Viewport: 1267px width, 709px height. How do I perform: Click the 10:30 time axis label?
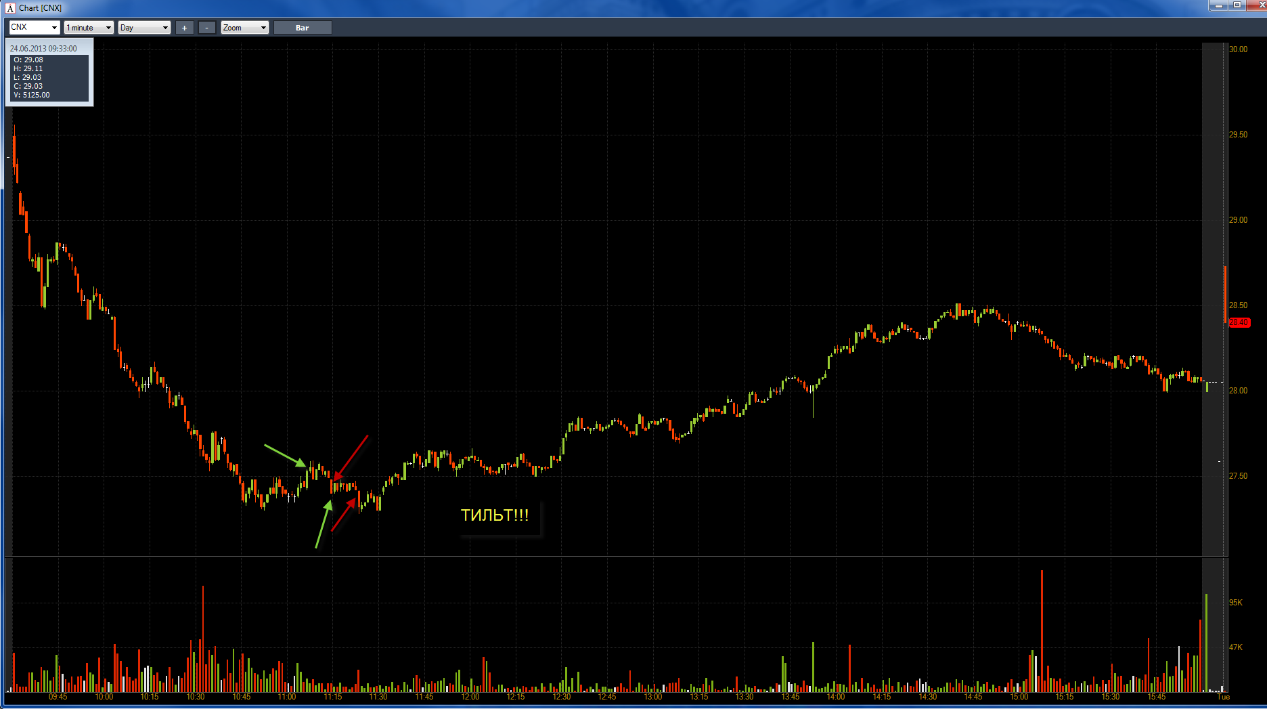(196, 697)
